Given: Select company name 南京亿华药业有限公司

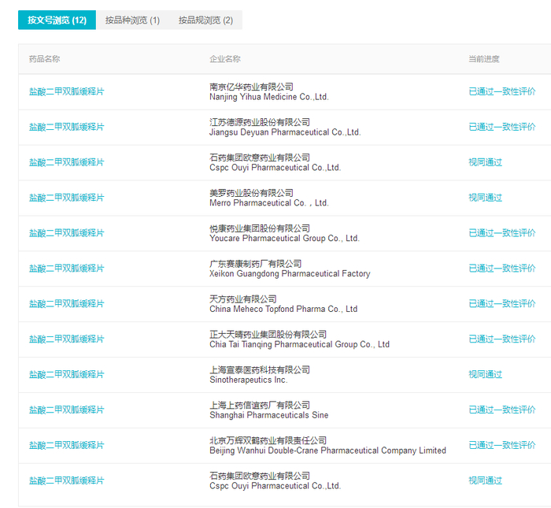Looking at the screenshot, I should (251, 87).
